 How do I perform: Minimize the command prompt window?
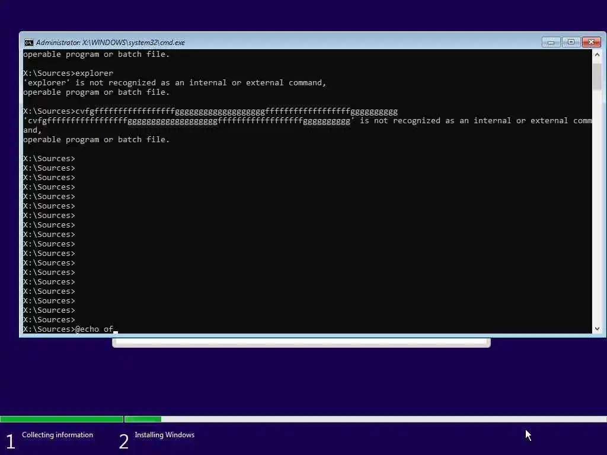coord(551,42)
